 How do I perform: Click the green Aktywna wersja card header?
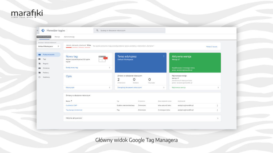(195, 63)
